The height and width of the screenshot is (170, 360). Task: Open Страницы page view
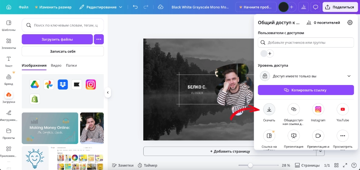[307, 165]
